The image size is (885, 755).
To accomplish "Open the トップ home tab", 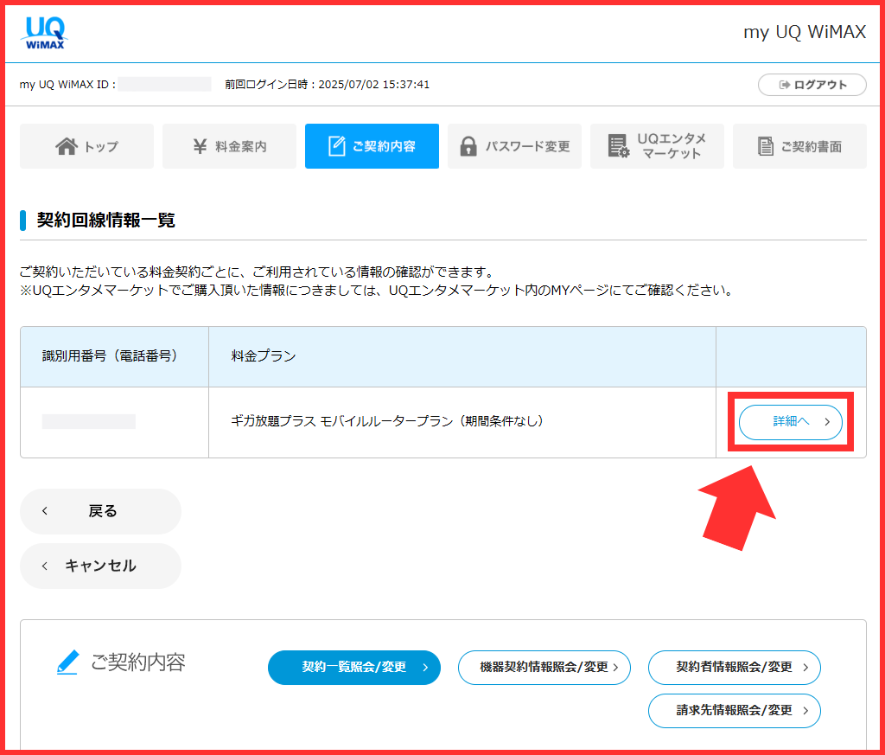I will pyautogui.click(x=87, y=146).
